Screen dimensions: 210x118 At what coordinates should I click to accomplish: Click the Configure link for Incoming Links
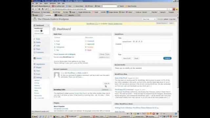pos(105,89)
